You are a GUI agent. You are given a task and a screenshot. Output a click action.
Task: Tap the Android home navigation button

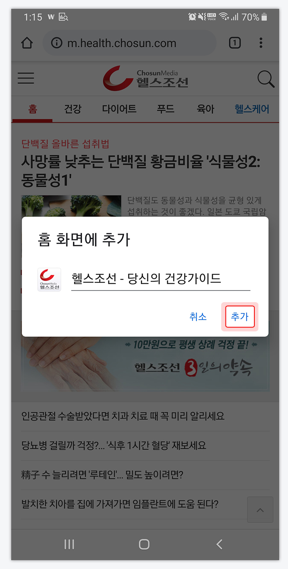tap(144, 544)
